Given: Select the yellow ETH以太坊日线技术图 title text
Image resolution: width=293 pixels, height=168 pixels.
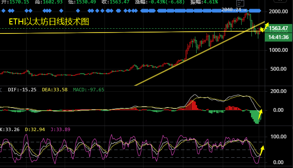Looking at the screenshot, I should (49, 22).
